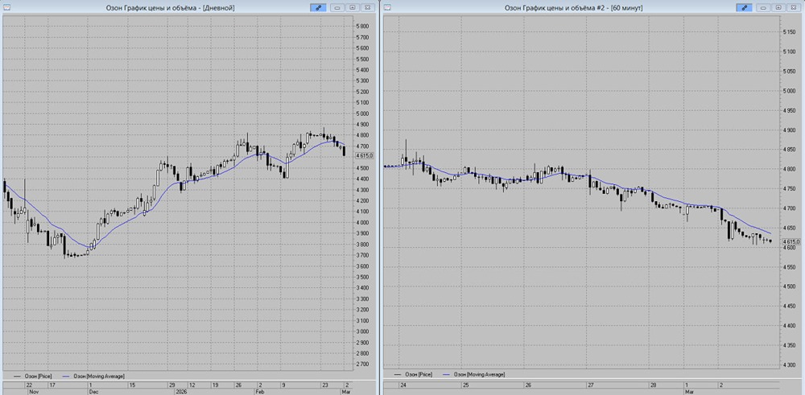This screenshot has height=395, width=805.
Task: Click the '2026' year label on Дневной time axis
Action: (180, 391)
